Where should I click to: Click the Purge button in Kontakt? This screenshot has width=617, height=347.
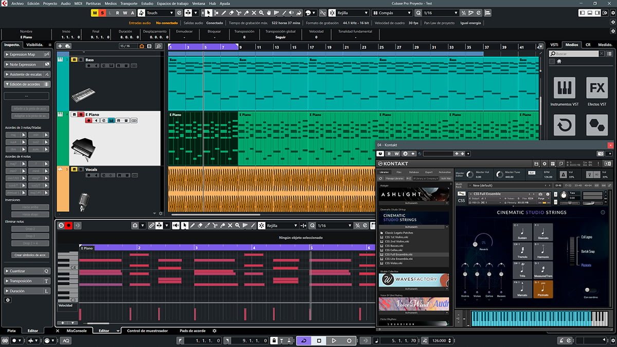(x=541, y=198)
